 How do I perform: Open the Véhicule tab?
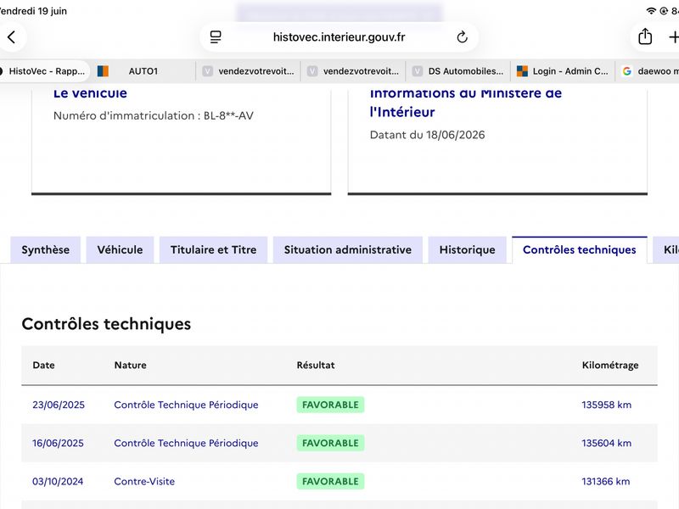coord(120,249)
